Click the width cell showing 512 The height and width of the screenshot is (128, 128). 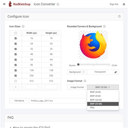[x=32, y=81]
